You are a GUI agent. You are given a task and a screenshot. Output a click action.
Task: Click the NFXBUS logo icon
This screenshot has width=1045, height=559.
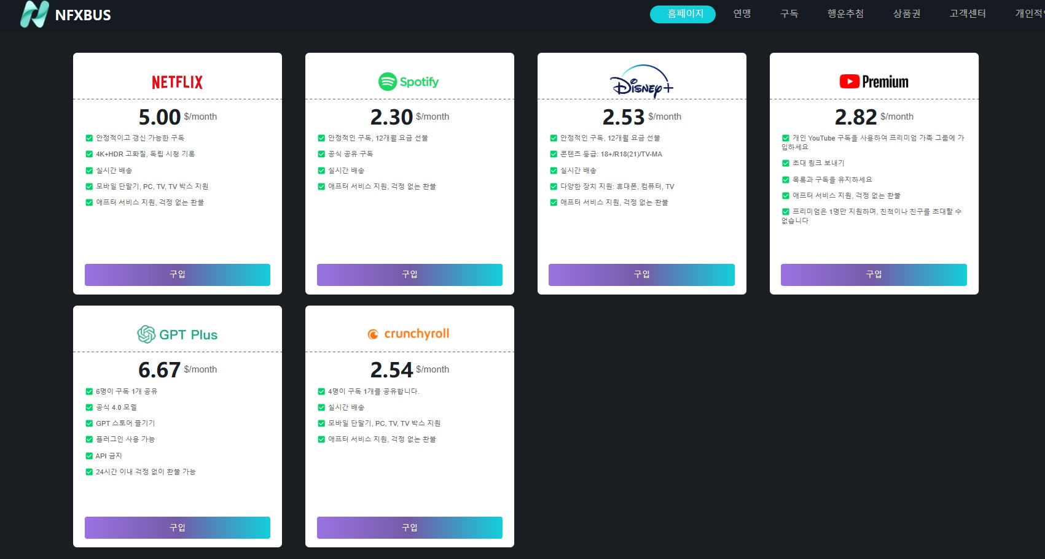tap(34, 14)
